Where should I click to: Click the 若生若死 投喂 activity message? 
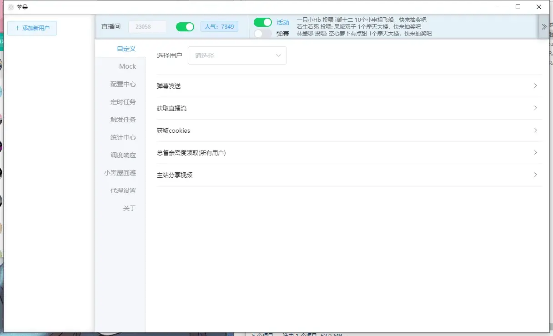[359, 27]
